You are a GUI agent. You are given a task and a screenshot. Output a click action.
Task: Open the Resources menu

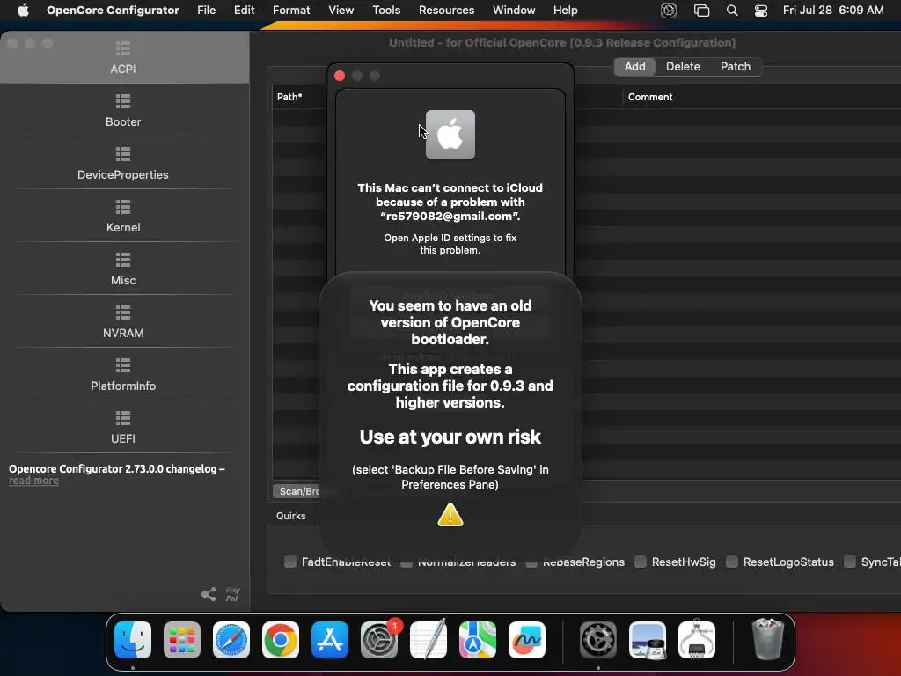[x=446, y=11]
